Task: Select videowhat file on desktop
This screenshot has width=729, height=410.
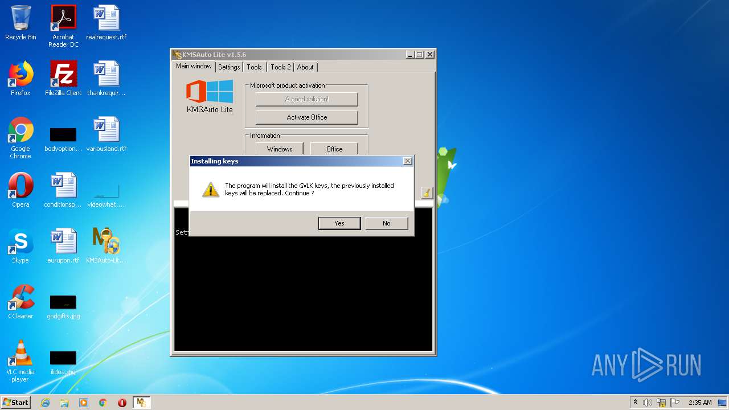Action: (107, 195)
